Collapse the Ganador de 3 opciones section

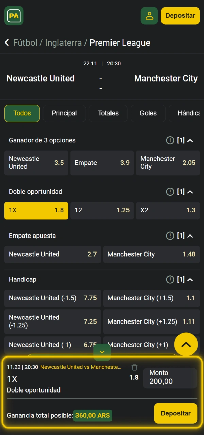point(190,140)
